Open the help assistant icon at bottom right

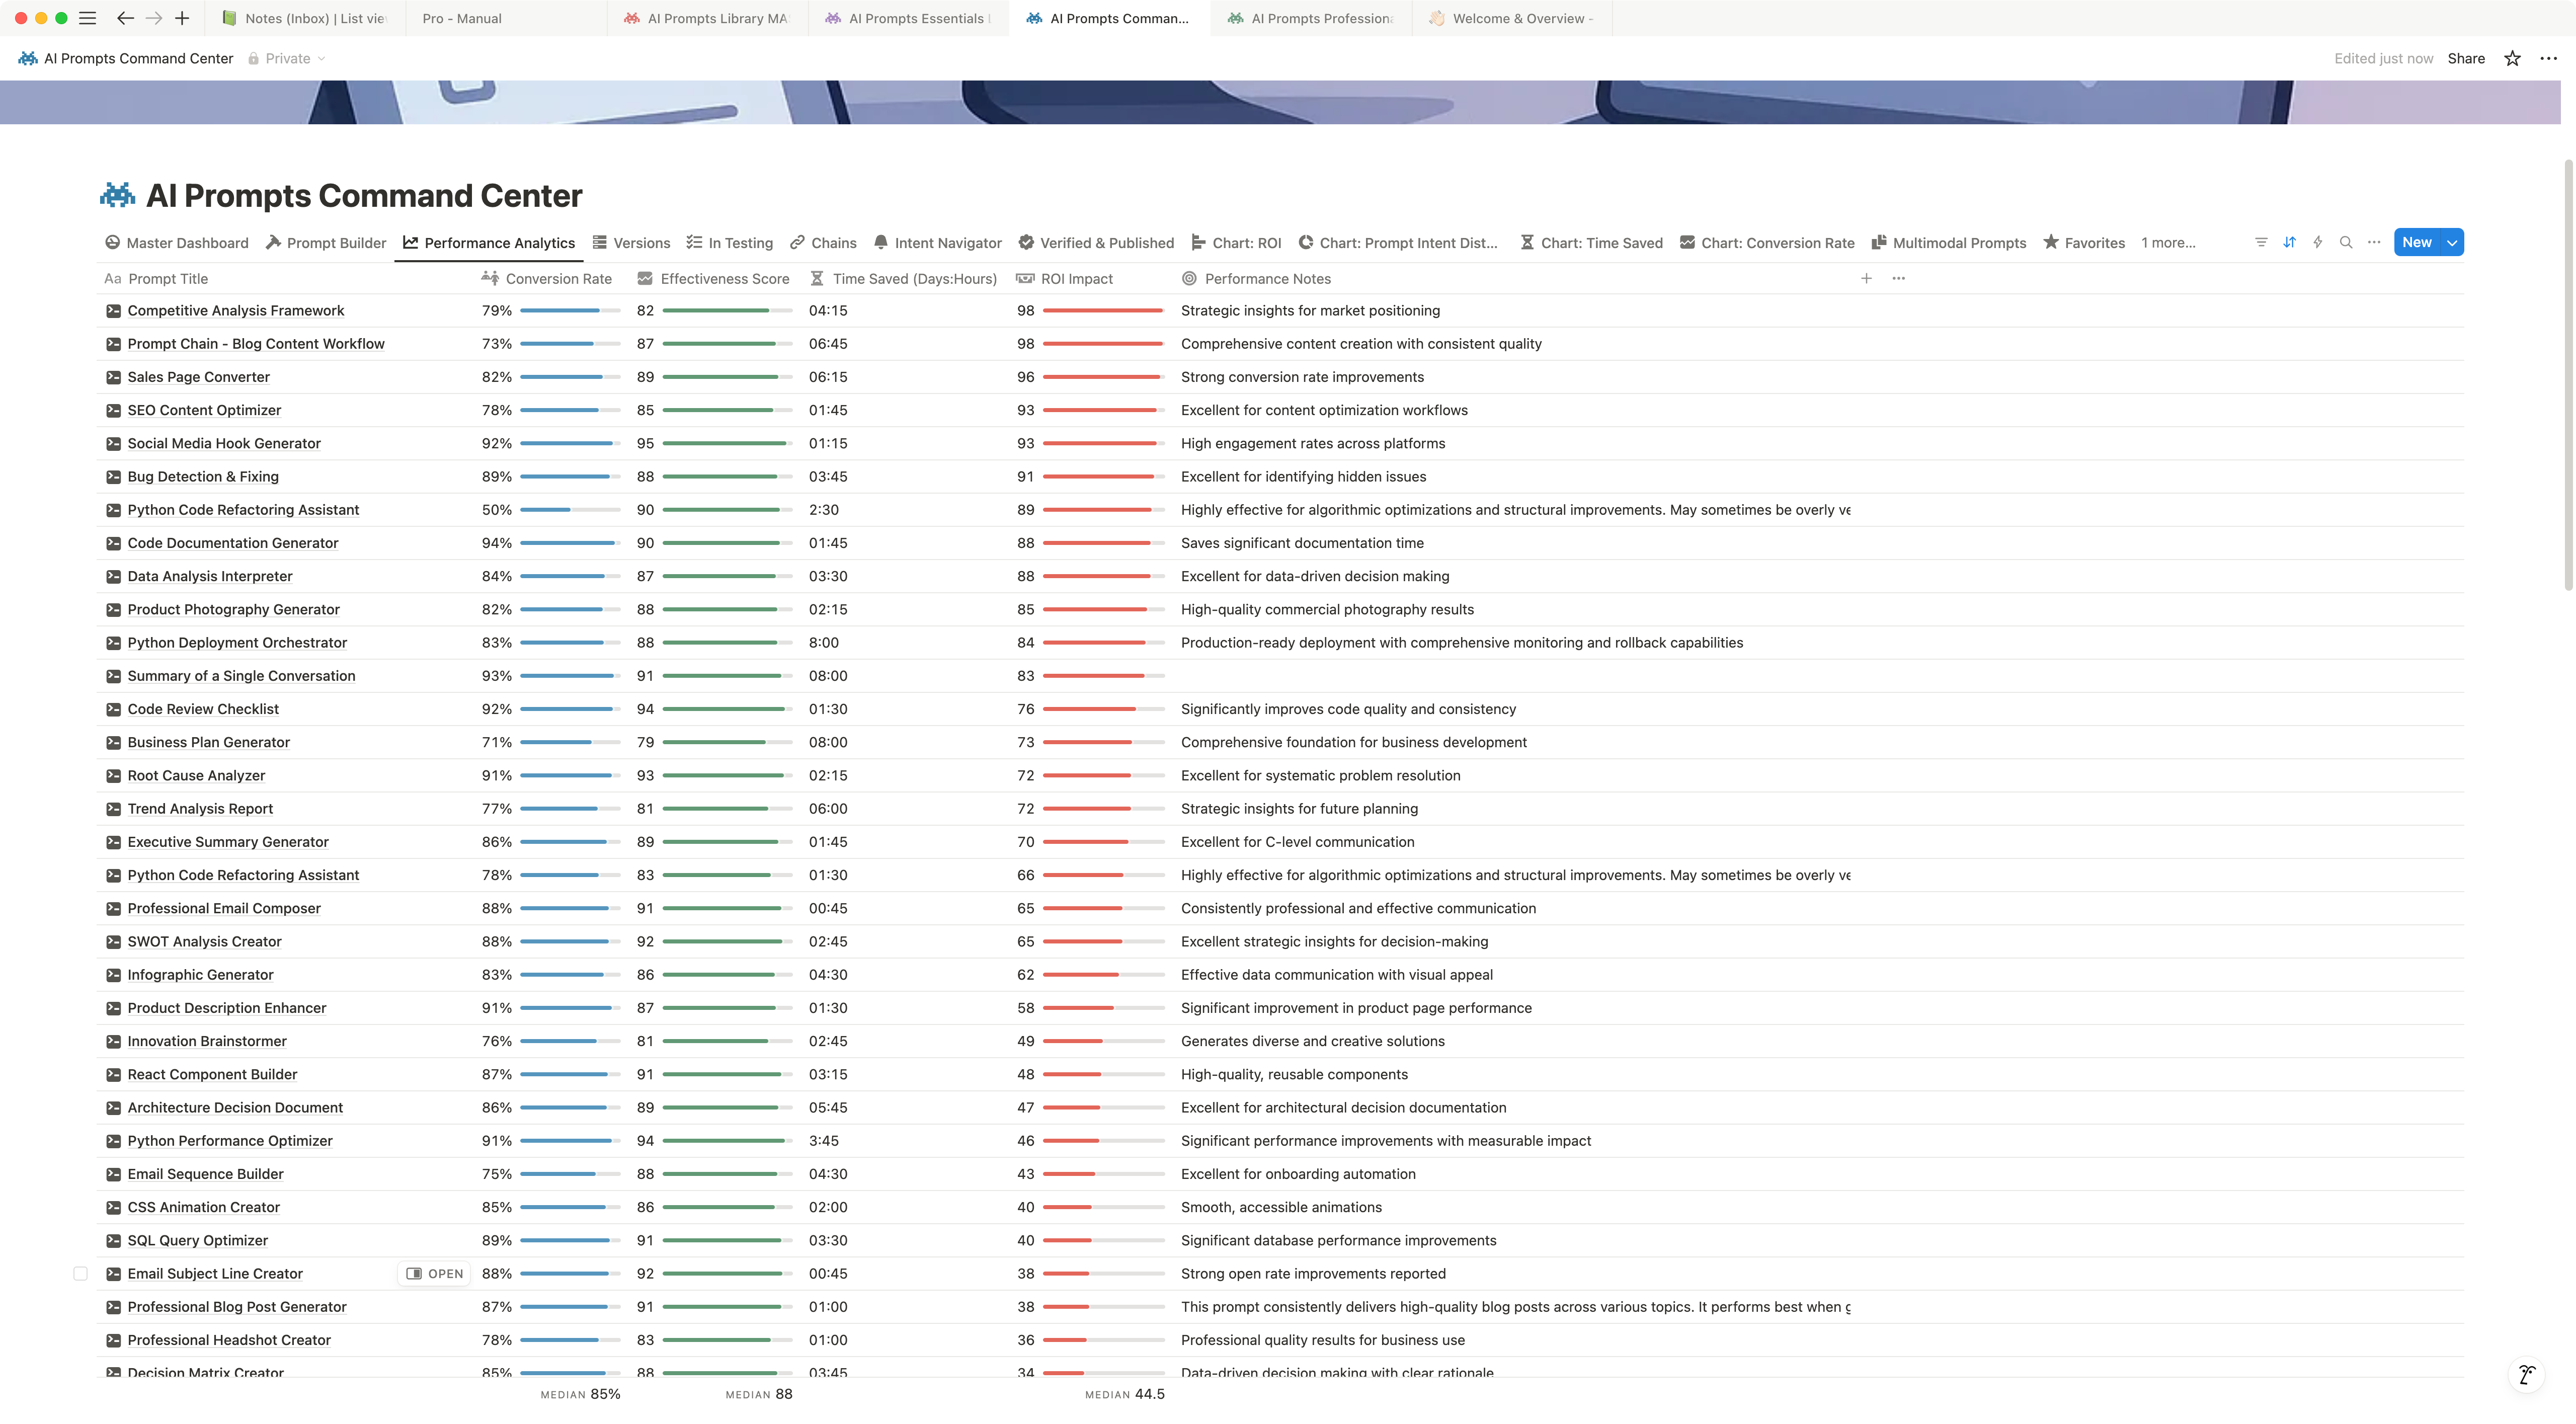2527,1374
